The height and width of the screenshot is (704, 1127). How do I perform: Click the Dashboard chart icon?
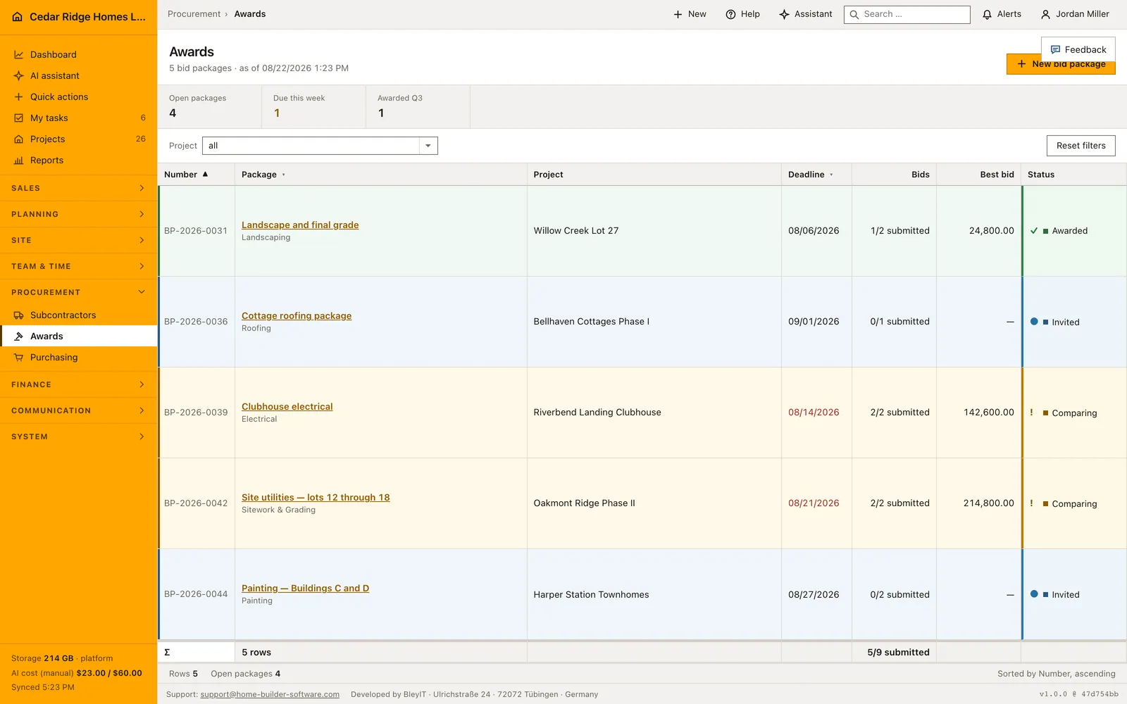point(19,54)
